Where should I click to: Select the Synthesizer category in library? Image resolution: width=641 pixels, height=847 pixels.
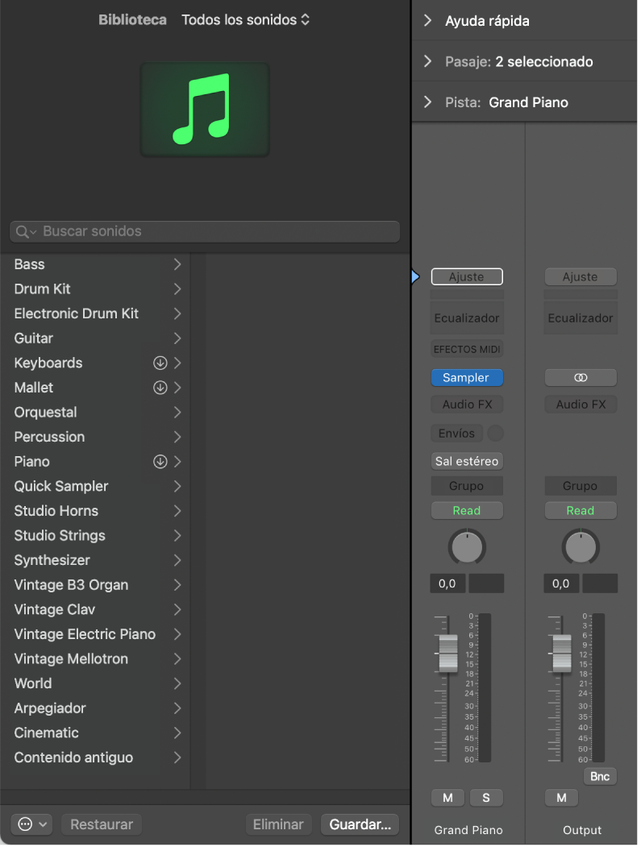pos(52,560)
